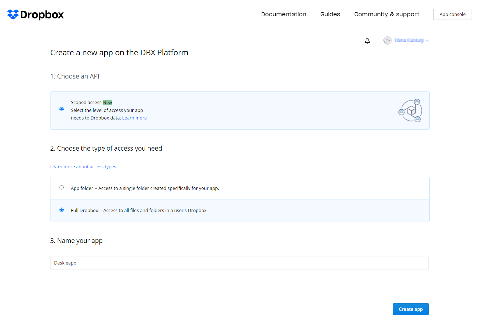Click the New badge next to Scoped access
Image resolution: width=479 pixels, height=324 pixels.
[x=108, y=103]
